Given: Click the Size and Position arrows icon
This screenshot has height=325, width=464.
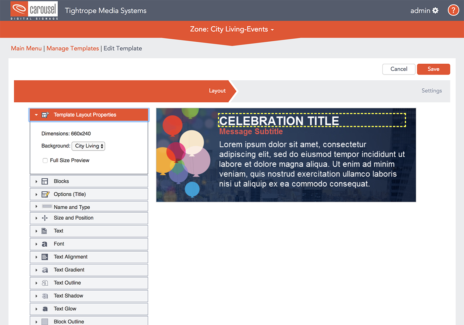Looking at the screenshot, I should click(45, 218).
